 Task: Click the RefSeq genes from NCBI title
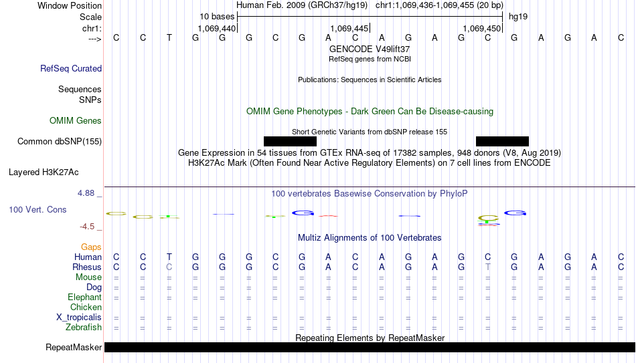click(x=370, y=59)
